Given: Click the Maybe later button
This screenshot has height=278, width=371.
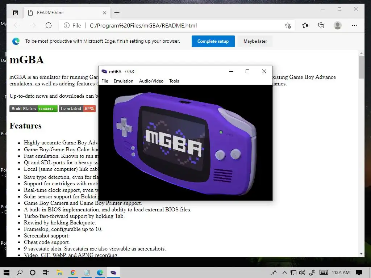Looking at the screenshot, I should click(255, 41).
